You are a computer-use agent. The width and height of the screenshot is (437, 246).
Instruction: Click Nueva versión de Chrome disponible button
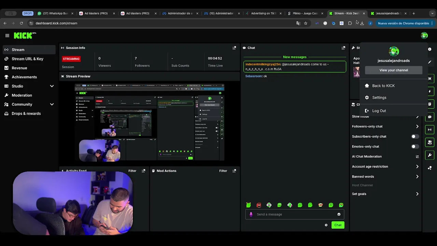click(406, 23)
